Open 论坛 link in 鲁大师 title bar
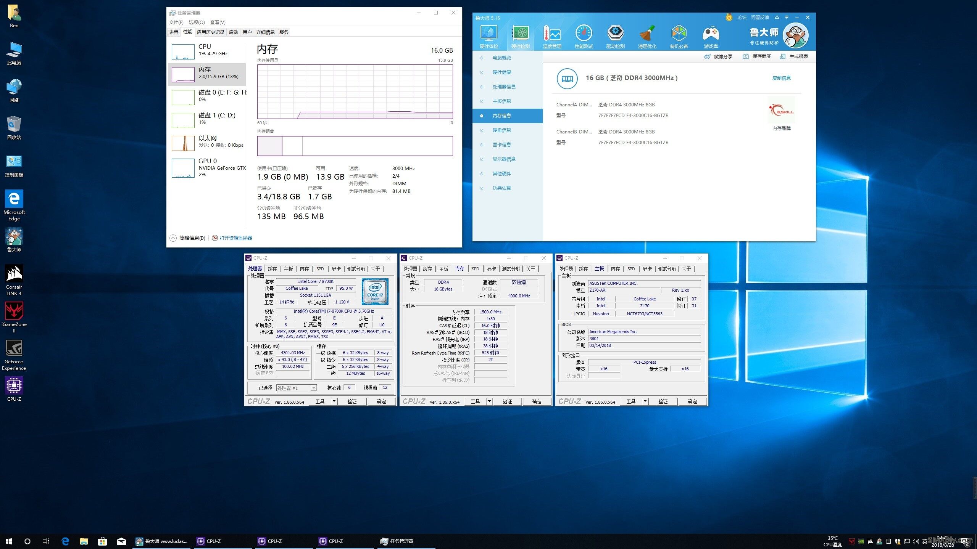Image resolution: width=977 pixels, height=549 pixels. [742, 17]
